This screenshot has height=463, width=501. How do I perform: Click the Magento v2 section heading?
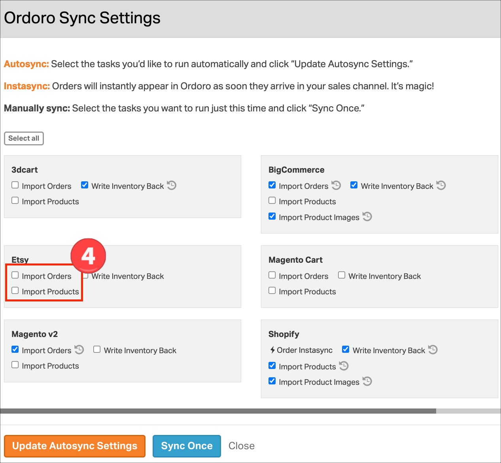[x=34, y=334]
